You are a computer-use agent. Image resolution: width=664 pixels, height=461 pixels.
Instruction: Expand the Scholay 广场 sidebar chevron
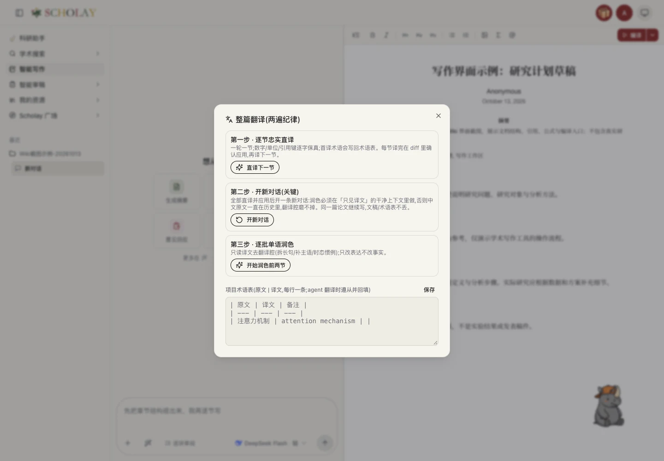(x=98, y=115)
